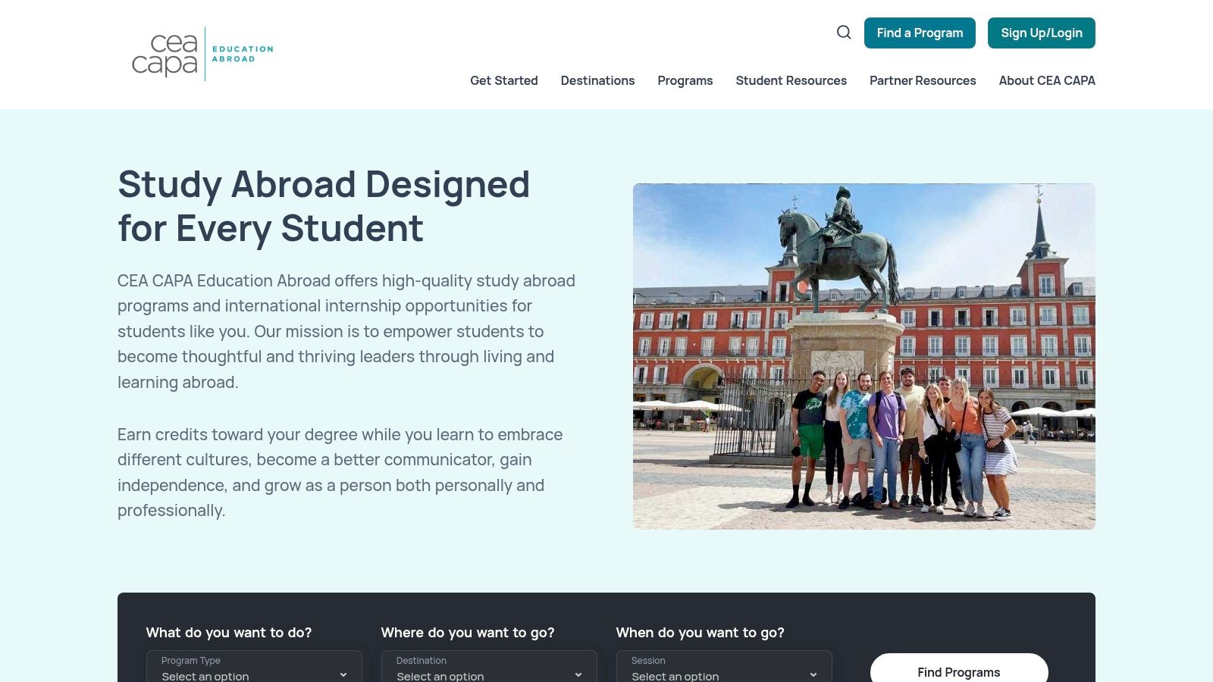The width and height of the screenshot is (1213, 682).
Task: Open the Student Resources menu
Action: coord(791,80)
